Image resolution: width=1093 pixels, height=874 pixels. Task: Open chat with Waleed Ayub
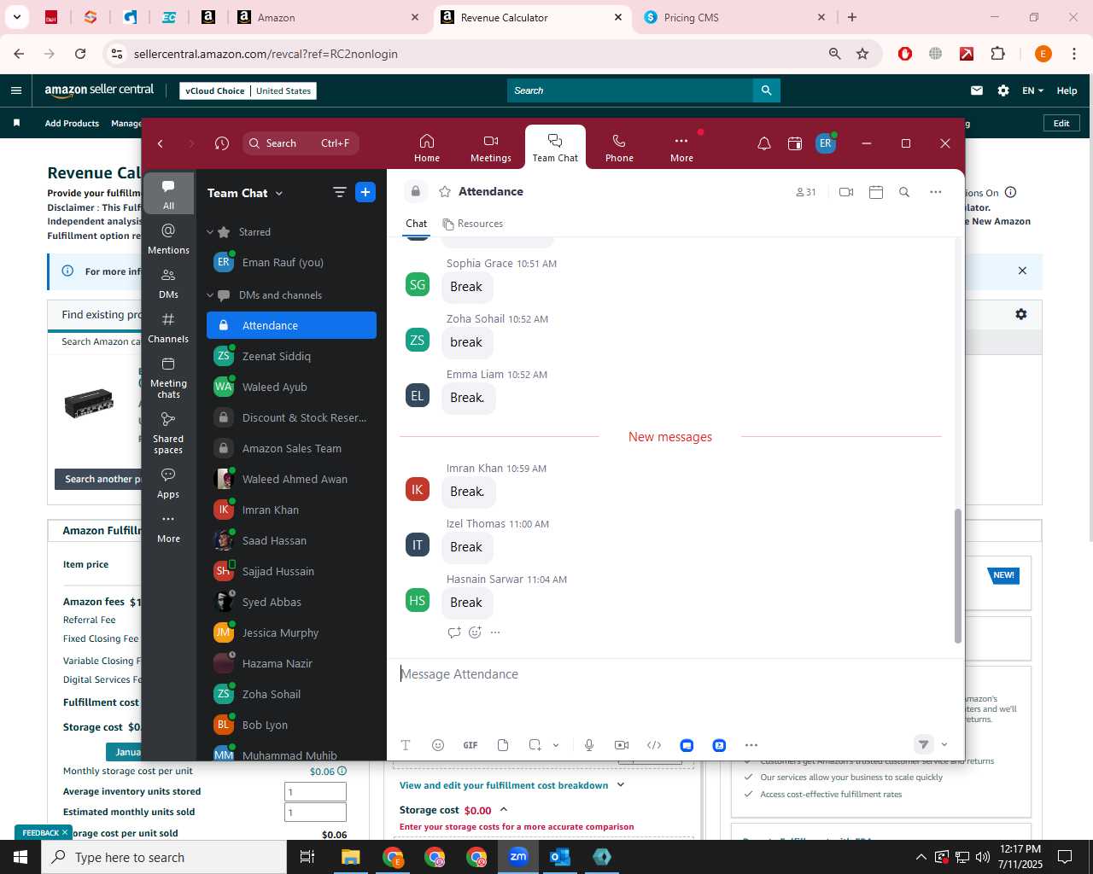[291, 387]
